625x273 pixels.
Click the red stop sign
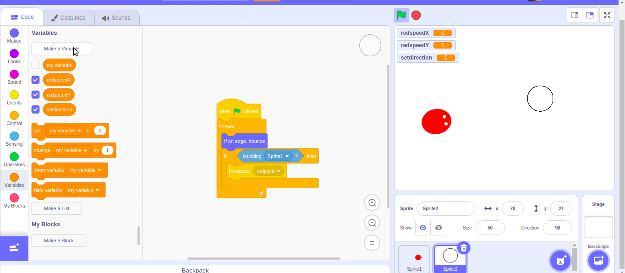coord(416,15)
